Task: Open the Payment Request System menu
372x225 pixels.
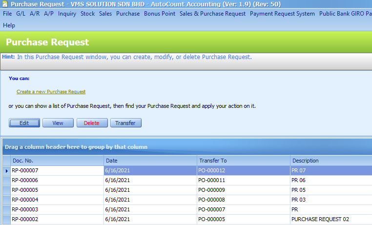Action: [282, 14]
